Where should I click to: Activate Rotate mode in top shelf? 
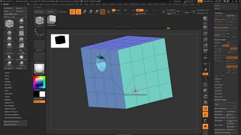coord(96,12)
